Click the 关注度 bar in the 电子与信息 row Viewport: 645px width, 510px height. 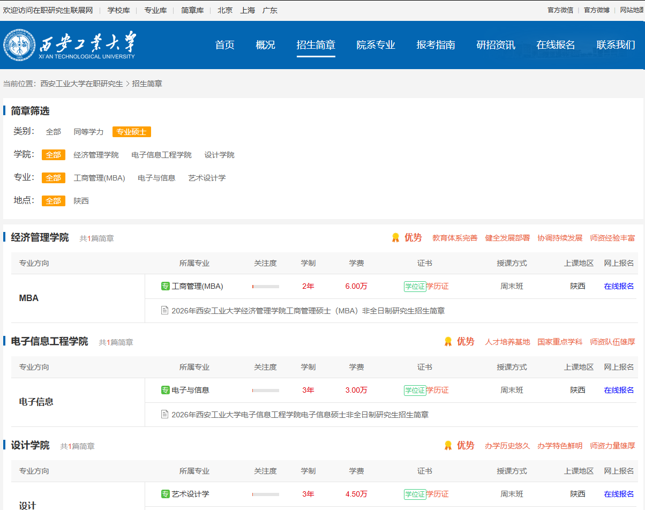266,391
